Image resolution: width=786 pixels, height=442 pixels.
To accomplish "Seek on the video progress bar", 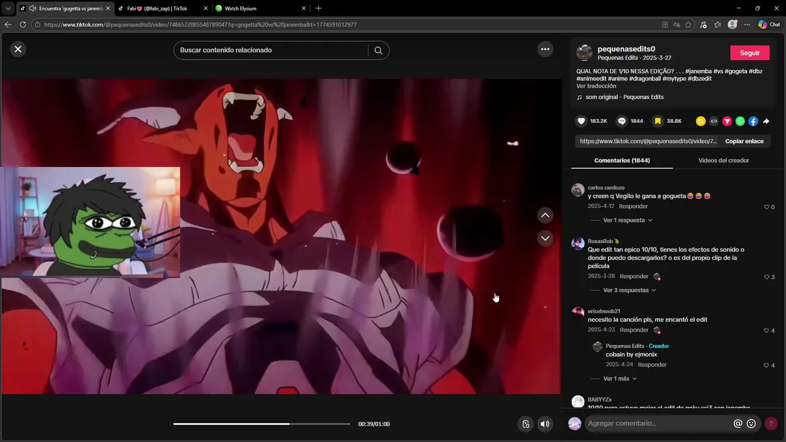I will (x=262, y=424).
